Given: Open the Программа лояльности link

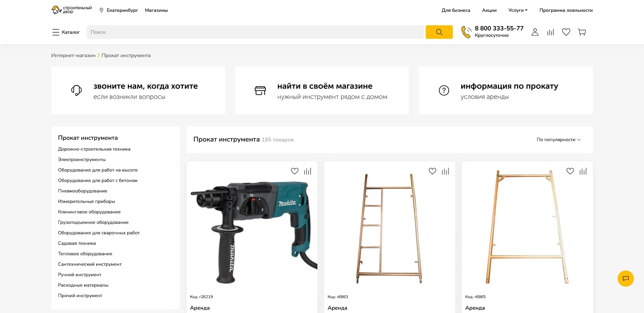Looking at the screenshot, I should [566, 10].
